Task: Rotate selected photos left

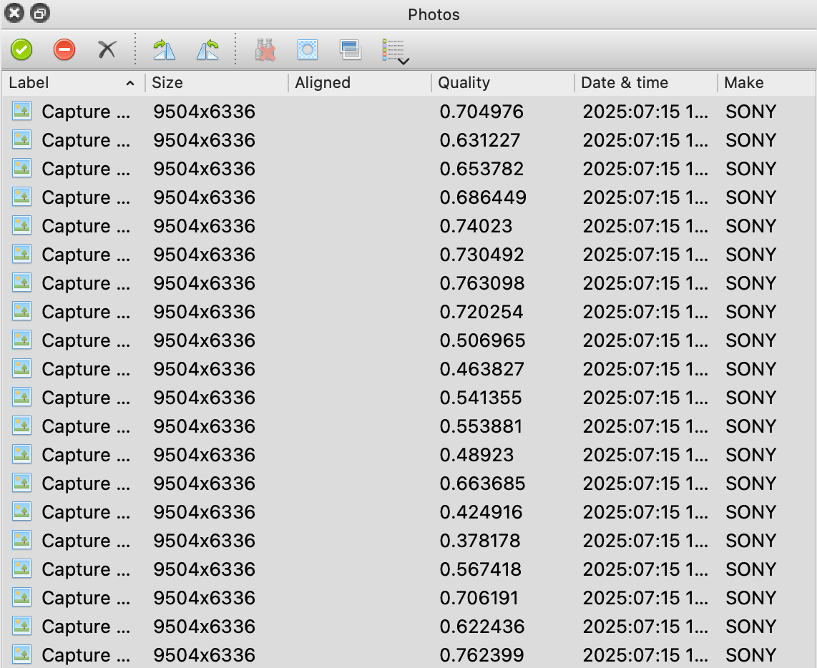Action: pyautogui.click(x=207, y=50)
